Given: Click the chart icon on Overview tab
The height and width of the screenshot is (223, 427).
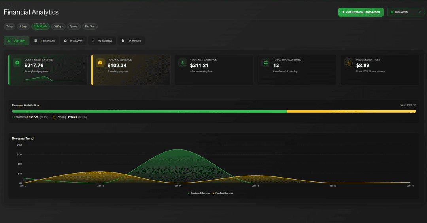Looking at the screenshot, I should tap(9, 41).
